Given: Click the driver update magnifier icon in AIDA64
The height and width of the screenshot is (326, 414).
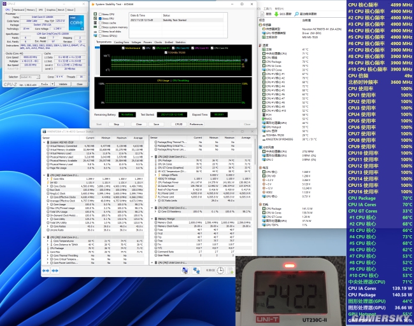Looking at the screenshot, I should coord(297,14).
